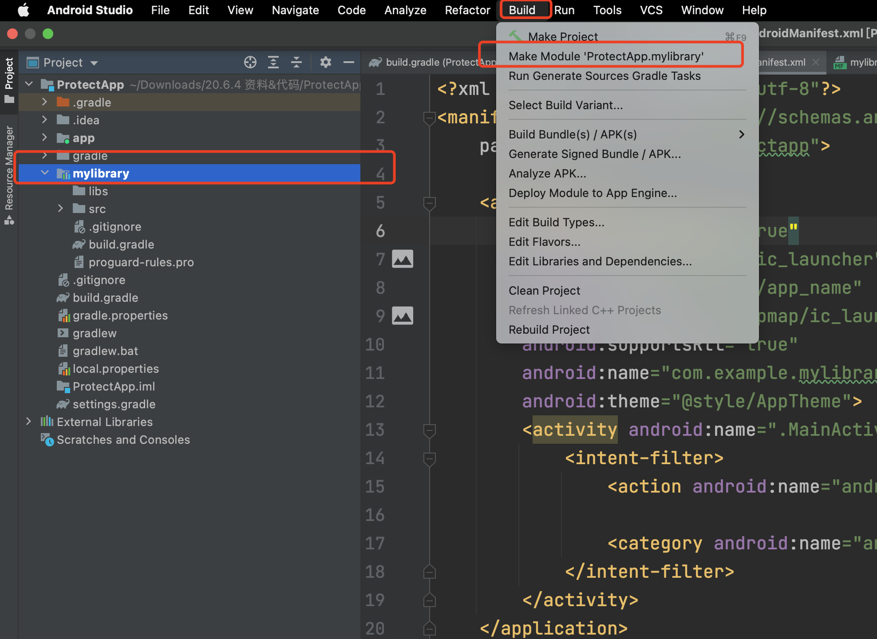
Task: Select settings.gradle file
Action: click(114, 404)
